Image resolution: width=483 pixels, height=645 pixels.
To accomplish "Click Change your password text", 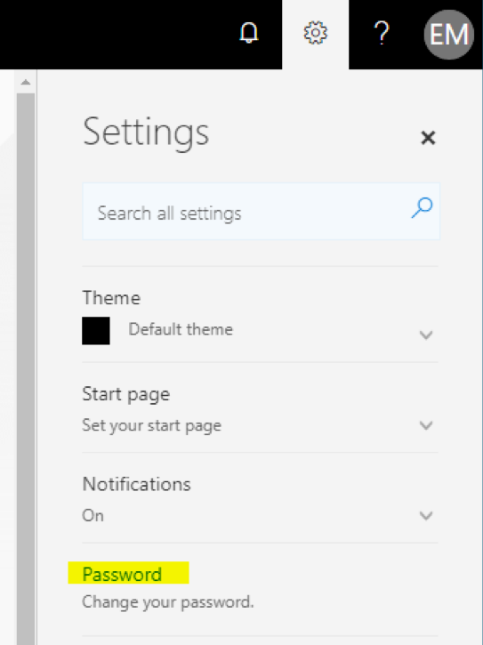I will pyautogui.click(x=168, y=602).
